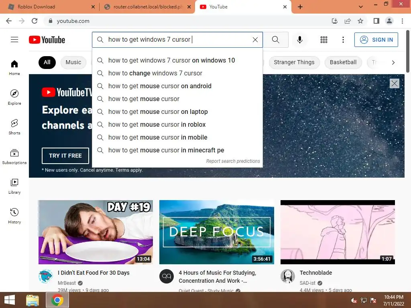The height and width of the screenshot is (308, 411).
Task: Click the MrBeast channel avatar
Action: click(46, 276)
